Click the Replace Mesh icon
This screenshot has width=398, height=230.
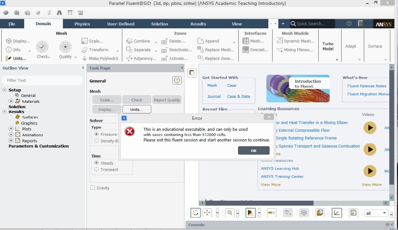201,50
